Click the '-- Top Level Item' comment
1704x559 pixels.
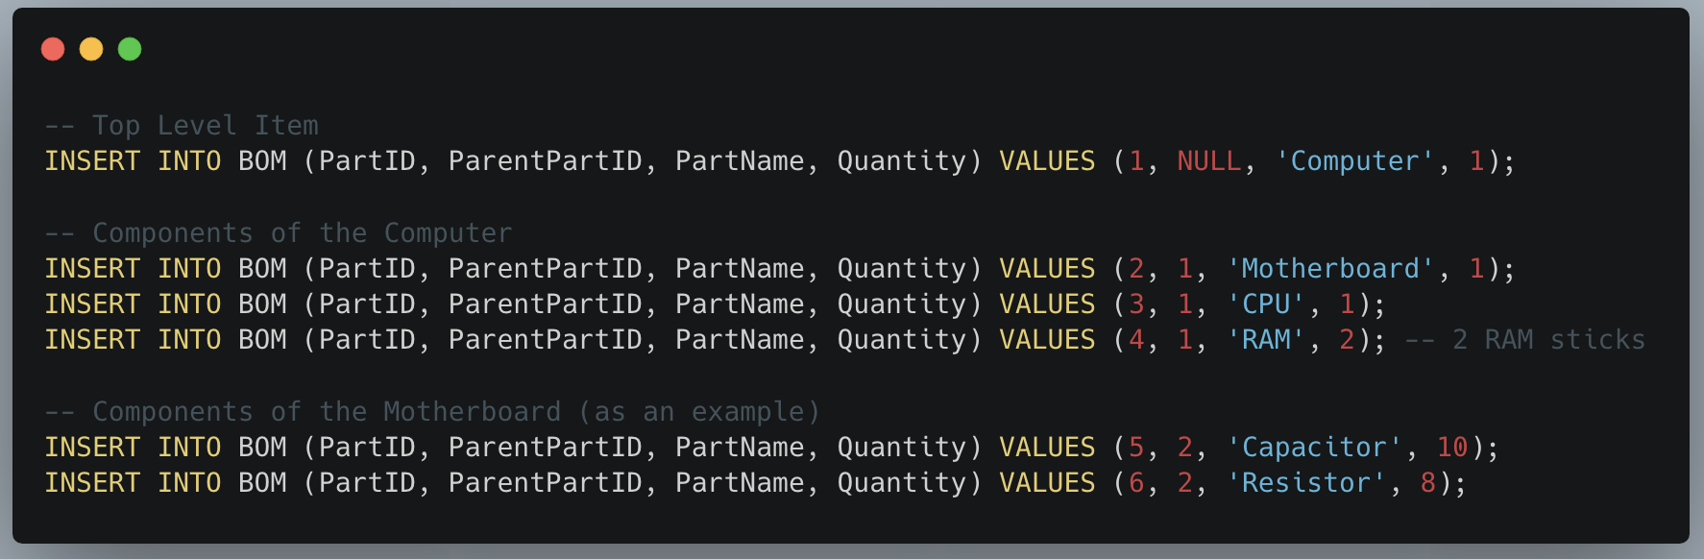tap(182, 126)
